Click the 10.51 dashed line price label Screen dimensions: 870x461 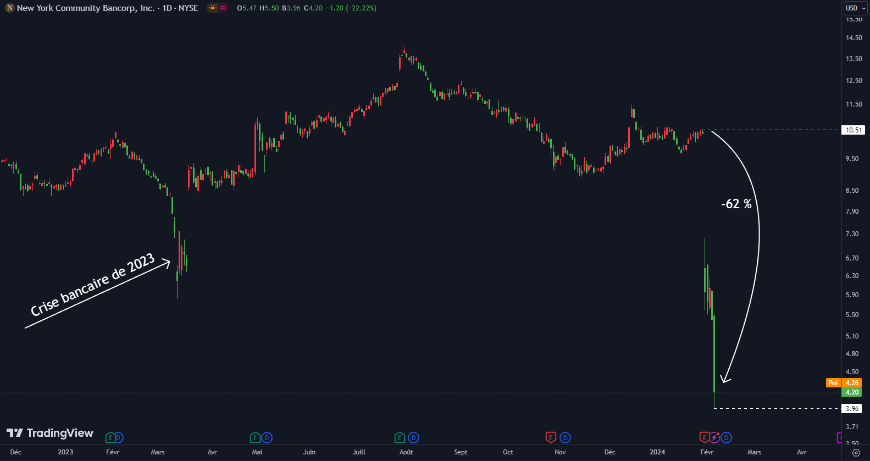(x=853, y=130)
